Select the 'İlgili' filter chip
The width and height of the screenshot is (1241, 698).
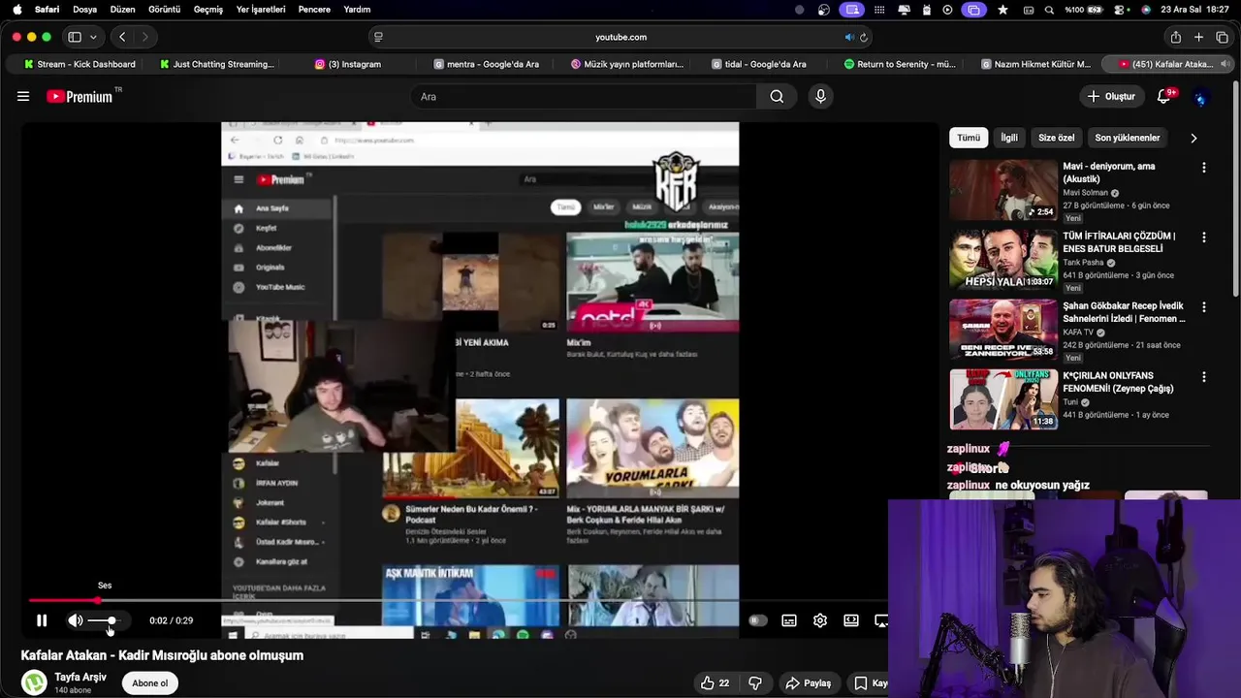(1009, 138)
